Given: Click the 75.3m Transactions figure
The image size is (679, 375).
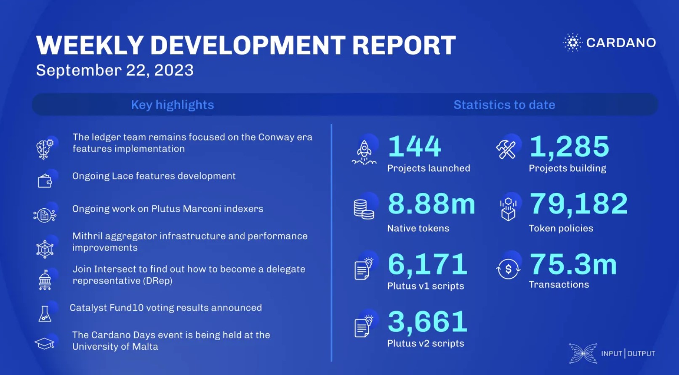Looking at the screenshot, I should tap(573, 265).
